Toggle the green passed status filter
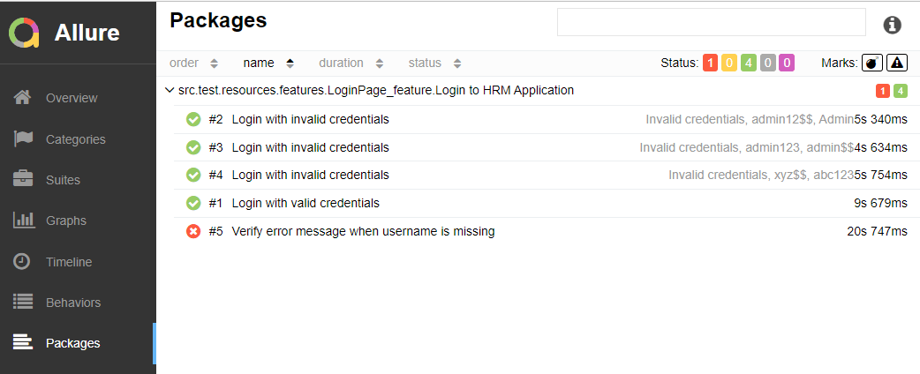 tap(749, 63)
